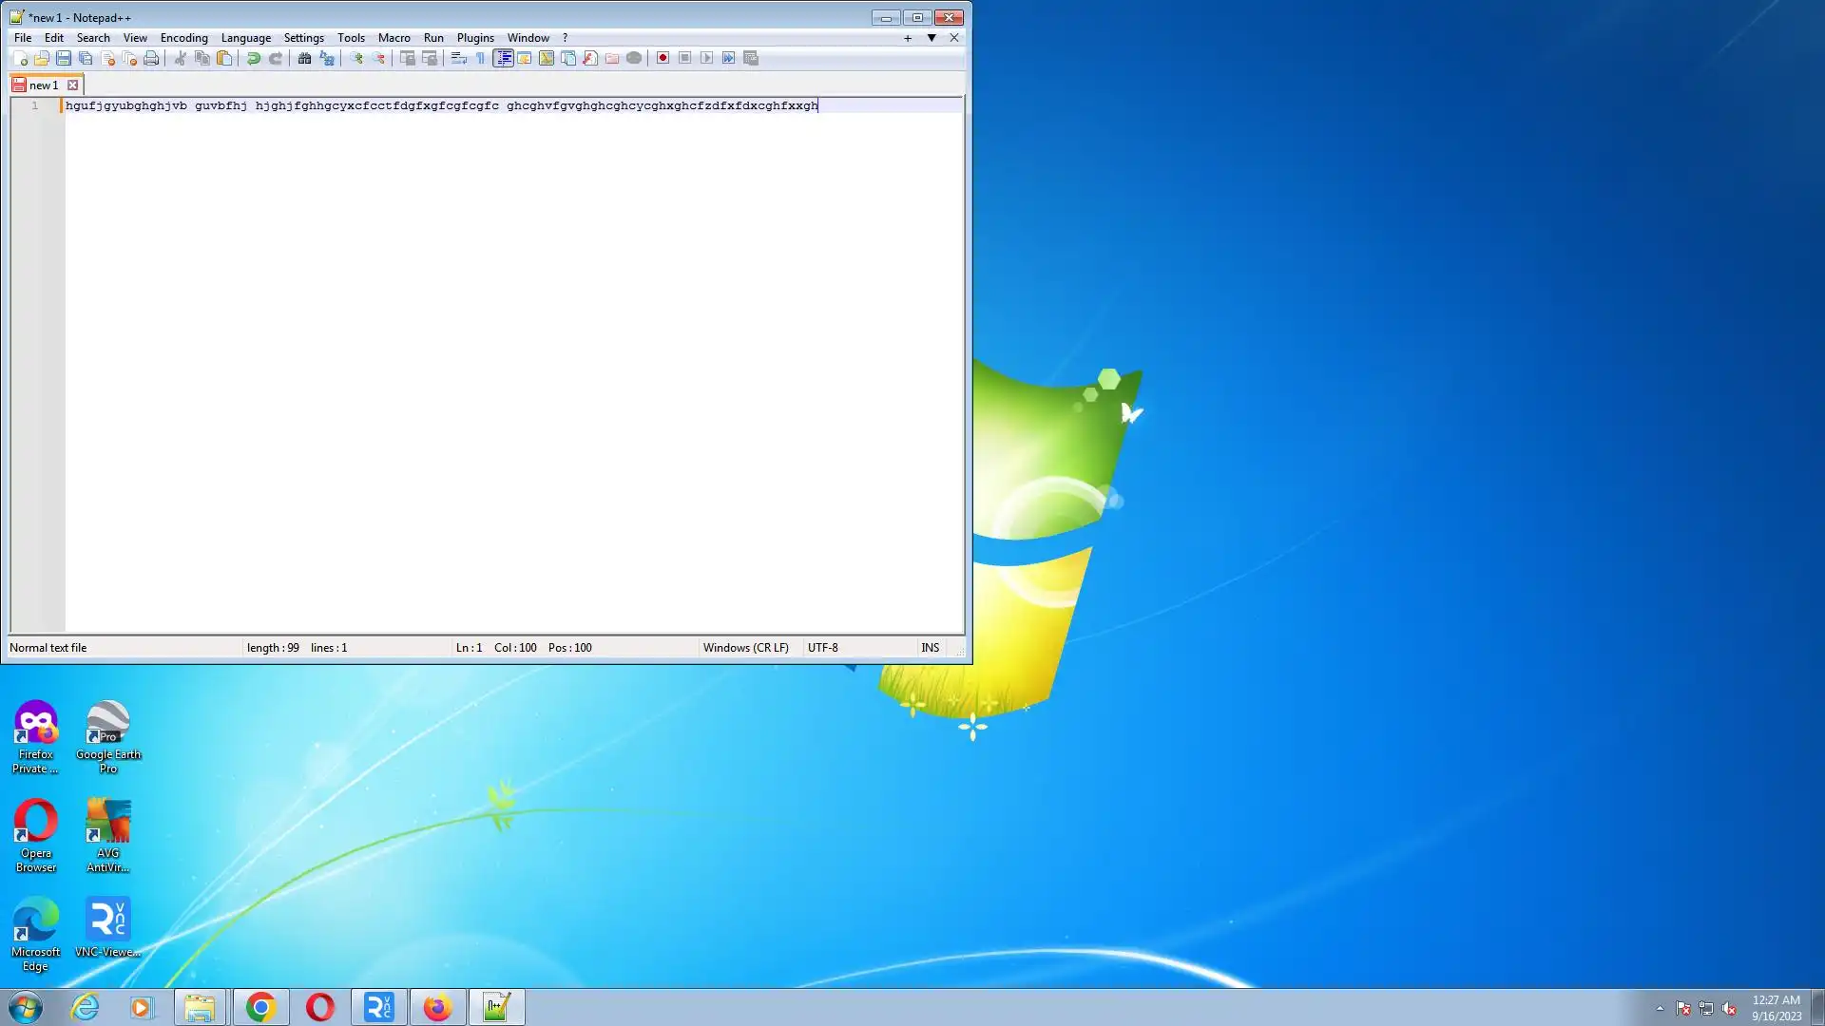1825x1026 pixels.
Task: Click the plus button to add tab
Action: (908, 38)
